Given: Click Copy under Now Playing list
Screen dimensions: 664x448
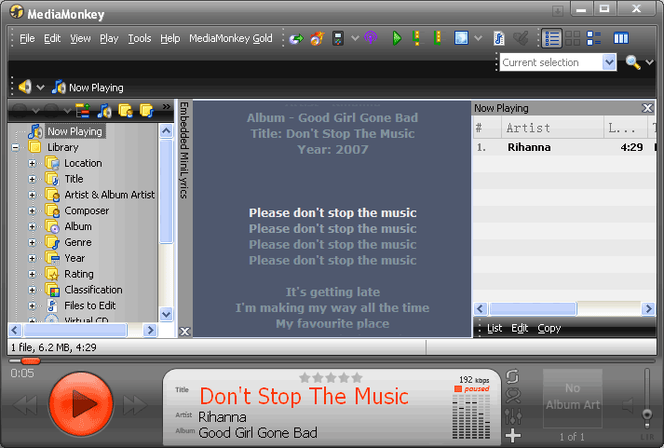Looking at the screenshot, I should [549, 328].
